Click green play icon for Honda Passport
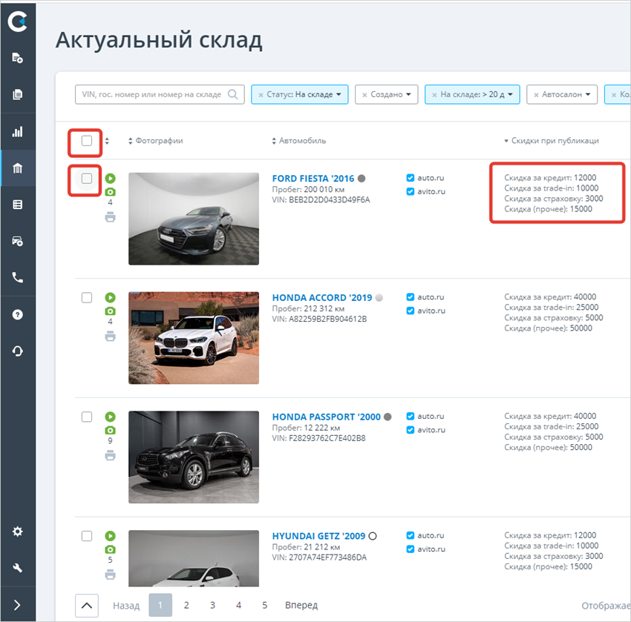Viewport: 631px width, 622px height. coord(111,417)
